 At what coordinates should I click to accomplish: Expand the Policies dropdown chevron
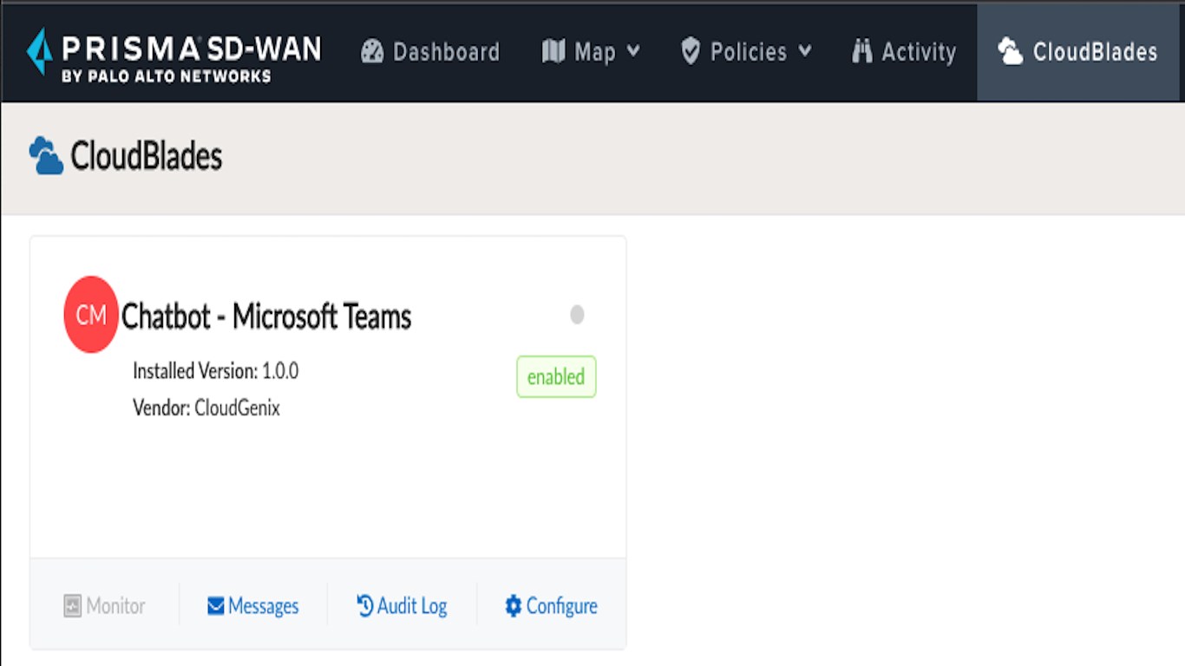805,51
